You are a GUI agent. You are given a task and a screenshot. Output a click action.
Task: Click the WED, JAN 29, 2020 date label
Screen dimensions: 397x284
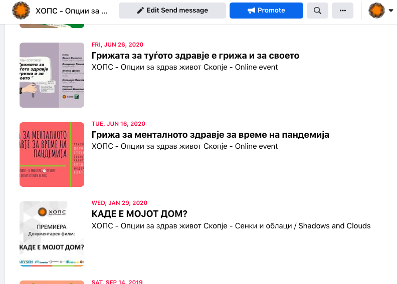click(x=119, y=203)
